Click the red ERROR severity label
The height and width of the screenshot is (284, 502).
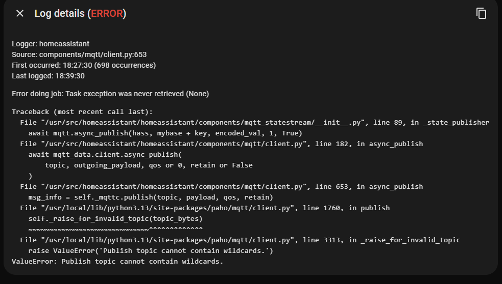click(107, 14)
